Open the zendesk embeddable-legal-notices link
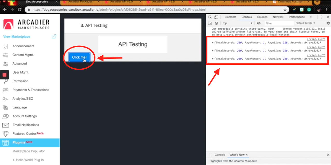The height and width of the screenshot is (165, 331). pyautogui.click(x=253, y=35)
